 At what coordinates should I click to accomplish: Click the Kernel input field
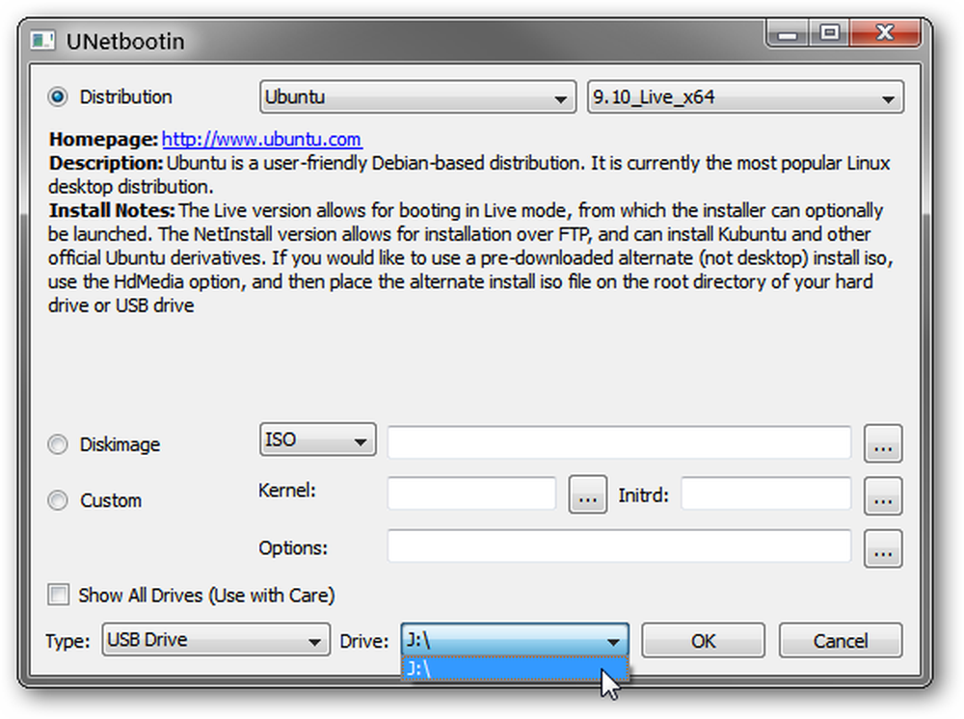(x=471, y=493)
